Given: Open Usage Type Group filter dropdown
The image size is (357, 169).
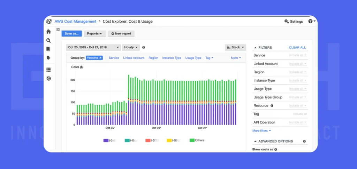Looking at the screenshot, I should [298, 97].
